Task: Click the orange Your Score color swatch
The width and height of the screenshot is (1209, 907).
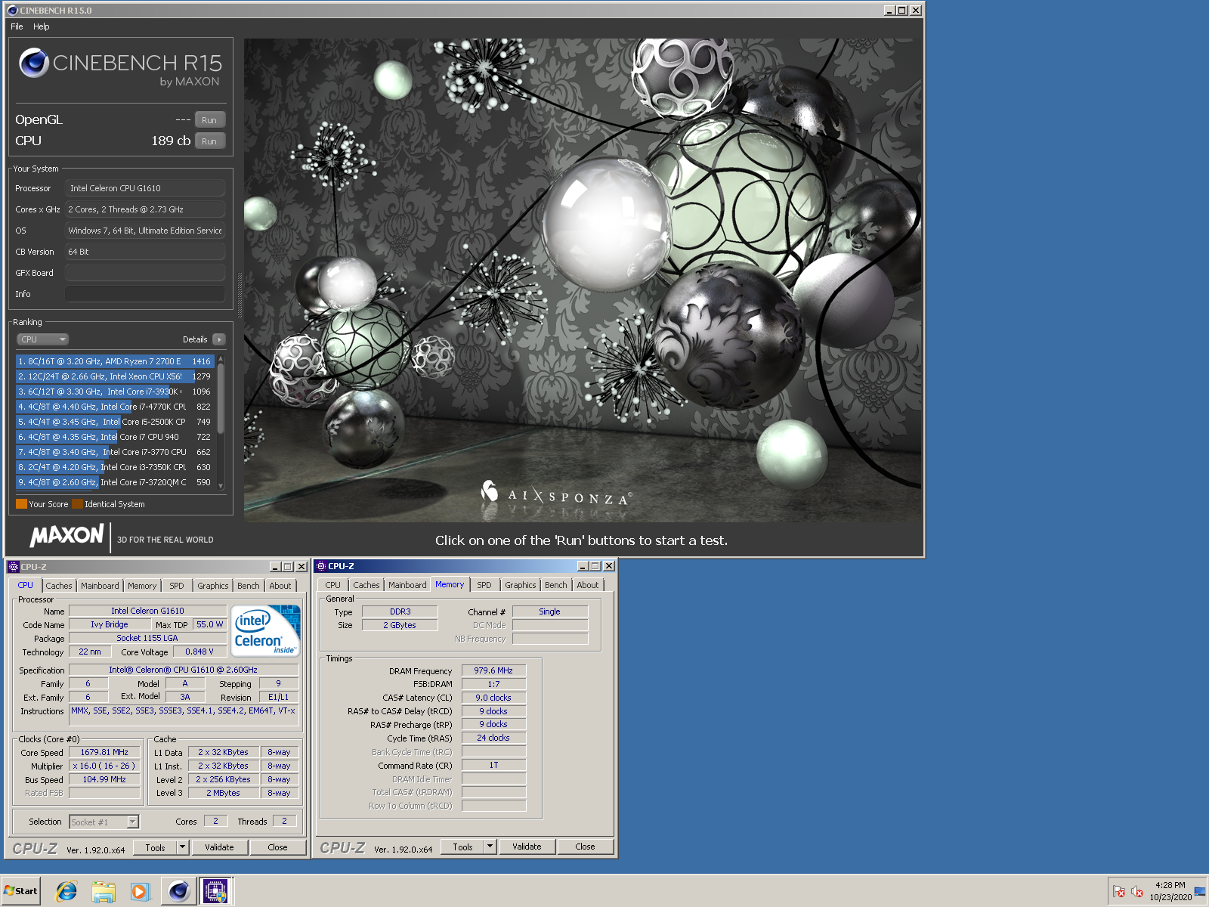Action: [21, 504]
